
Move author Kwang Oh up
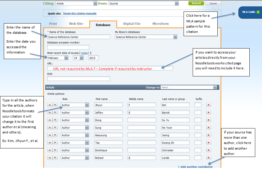[x=50, y=143]
